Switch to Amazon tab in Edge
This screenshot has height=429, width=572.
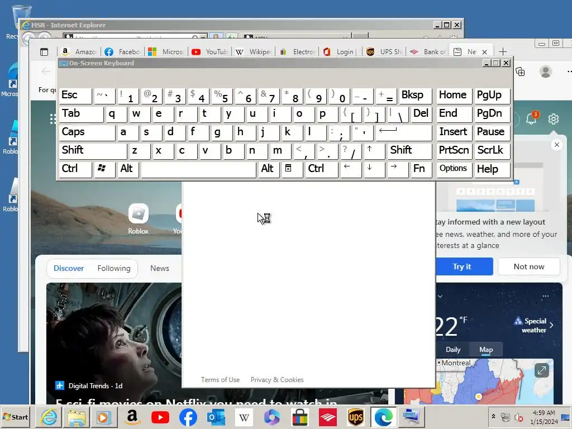tap(79, 52)
